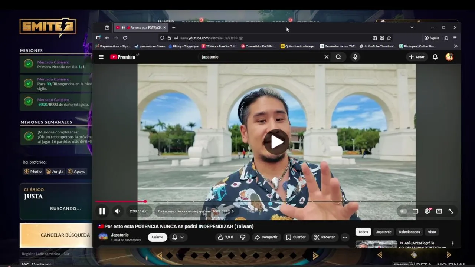Open the PlayerAuctions bookmark
Image resolution: width=475 pixels, height=267 pixels.
pyautogui.click(x=114, y=46)
